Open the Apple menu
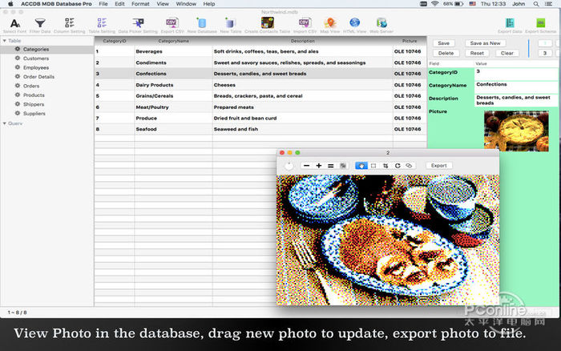Viewport: 561px width, 351px height. 10,4
